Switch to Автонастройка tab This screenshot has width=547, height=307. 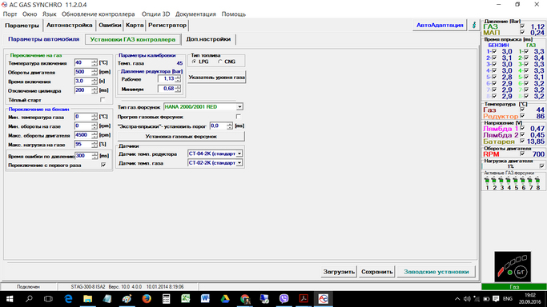pyautogui.click(x=70, y=25)
